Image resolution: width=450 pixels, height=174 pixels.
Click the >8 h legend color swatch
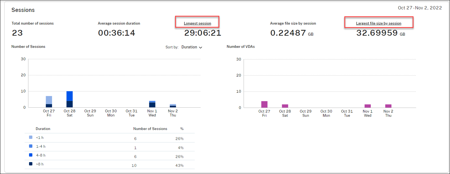click(31, 164)
